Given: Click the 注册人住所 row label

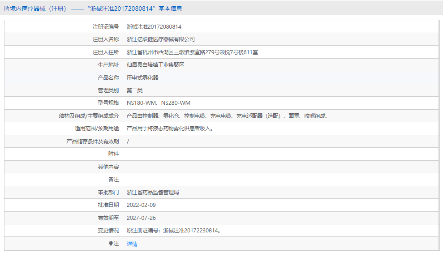Looking at the screenshot, I should (106, 52).
